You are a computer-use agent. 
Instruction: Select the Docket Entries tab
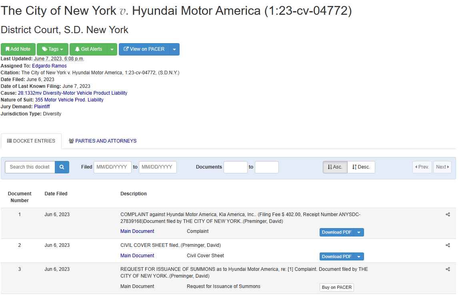(x=31, y=141)
